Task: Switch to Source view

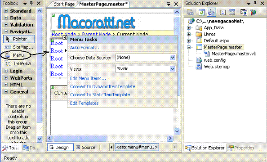Action: click(x=86, y=147)
